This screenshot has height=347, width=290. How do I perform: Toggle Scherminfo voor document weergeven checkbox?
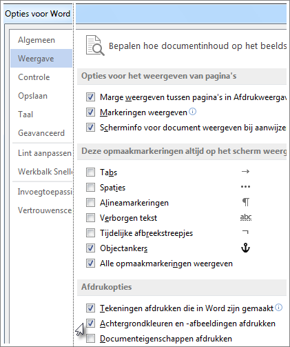(90, 128)
